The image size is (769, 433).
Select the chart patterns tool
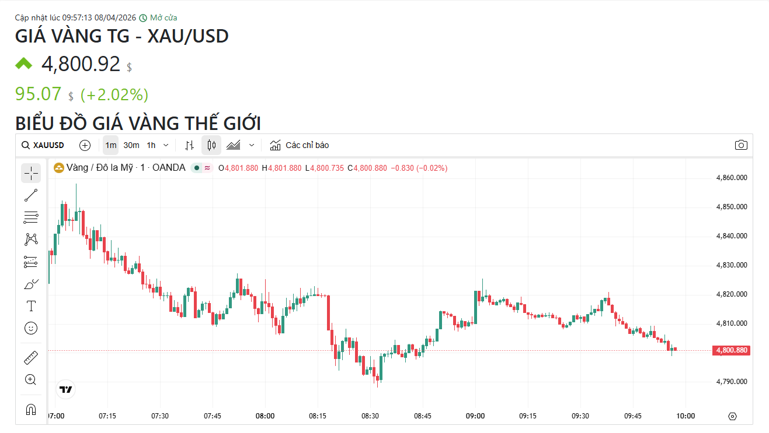pos(31,240)
